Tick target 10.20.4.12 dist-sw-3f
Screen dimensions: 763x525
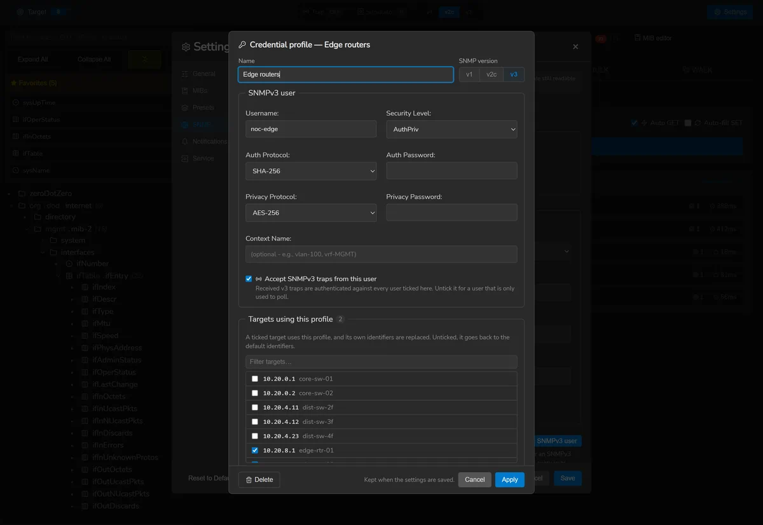point(255,421)
